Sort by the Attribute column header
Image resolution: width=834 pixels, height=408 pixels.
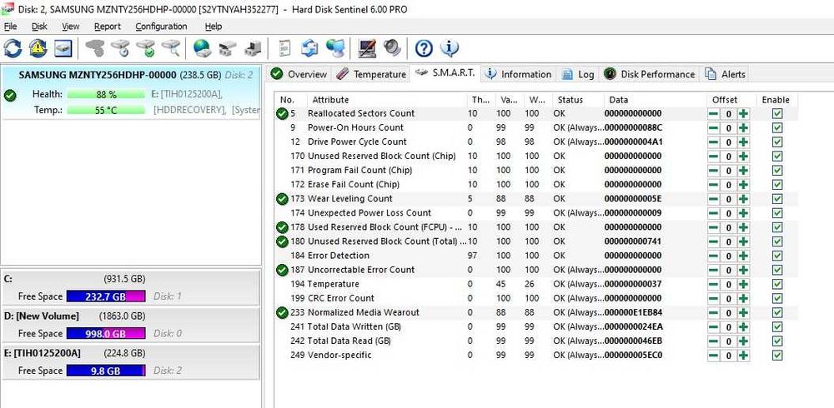click(x=387, y=100)
